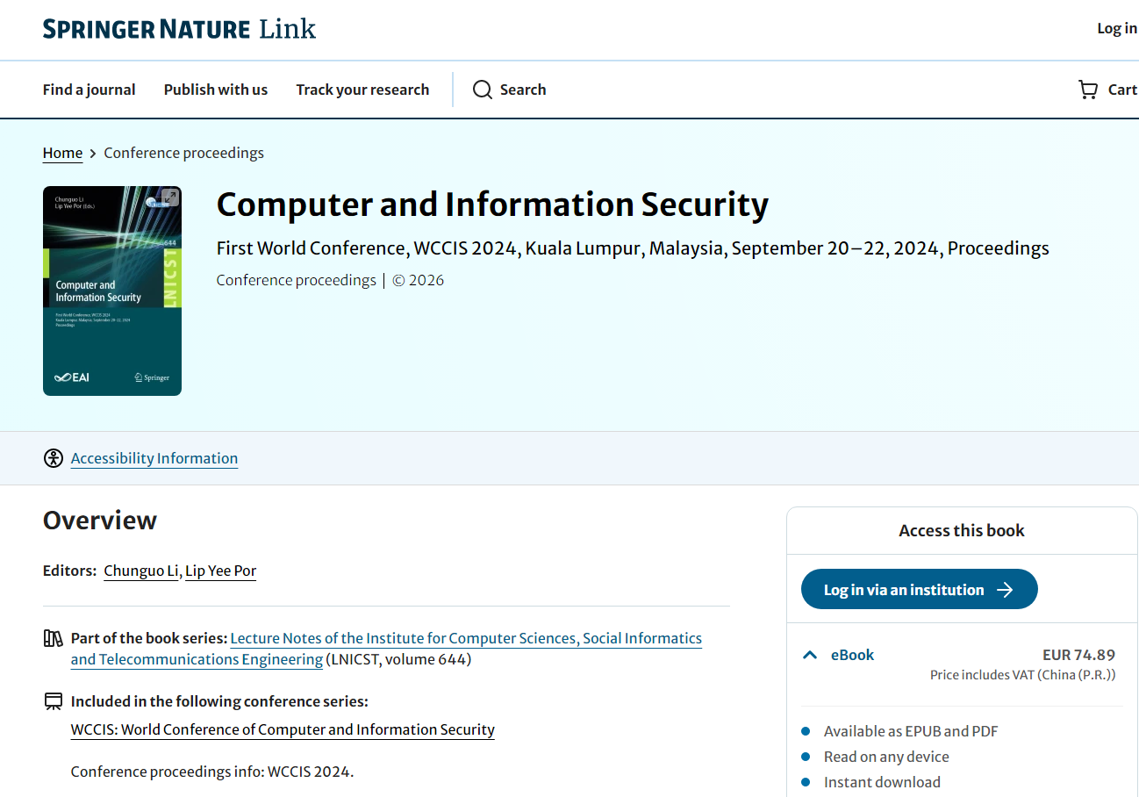This screenshot has width=1139, height=797.
Task: Open the Springer Nature Link logo homepage
Action: [179, 29]
